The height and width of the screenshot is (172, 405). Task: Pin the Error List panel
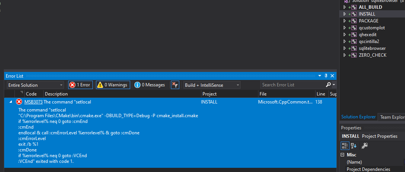tap(326, 76)
